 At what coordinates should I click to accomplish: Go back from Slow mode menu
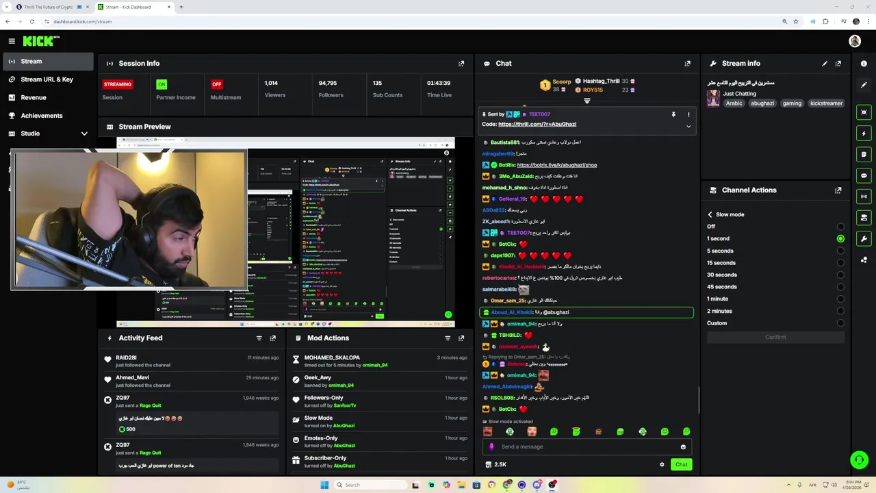tap(710, 214)
